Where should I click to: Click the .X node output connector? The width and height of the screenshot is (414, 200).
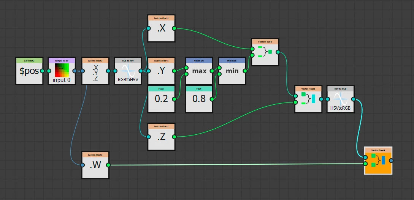[x=174, y=28]
